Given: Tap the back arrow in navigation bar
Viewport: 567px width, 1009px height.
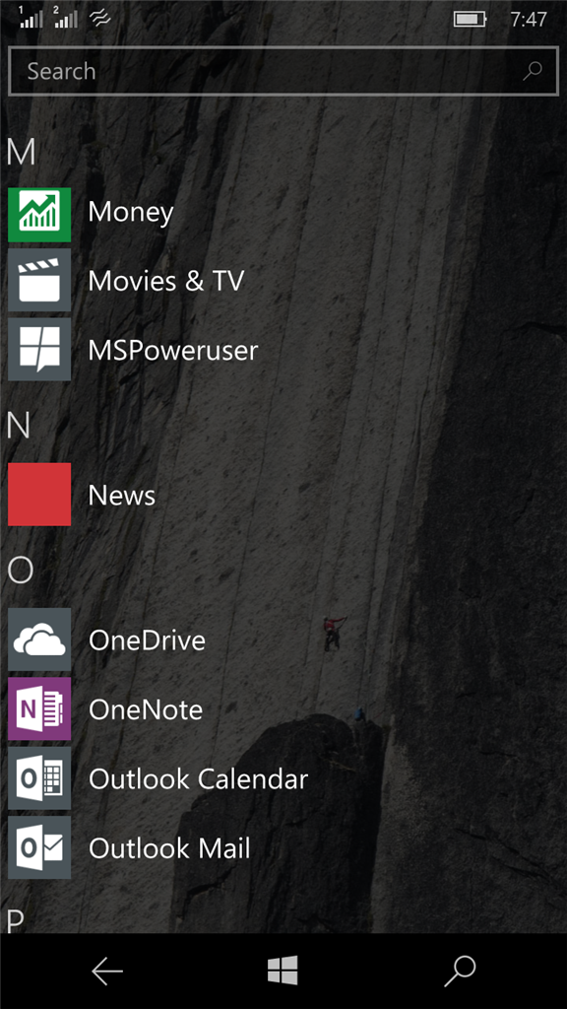Looking at the screenshot, I should click(106, 971).
